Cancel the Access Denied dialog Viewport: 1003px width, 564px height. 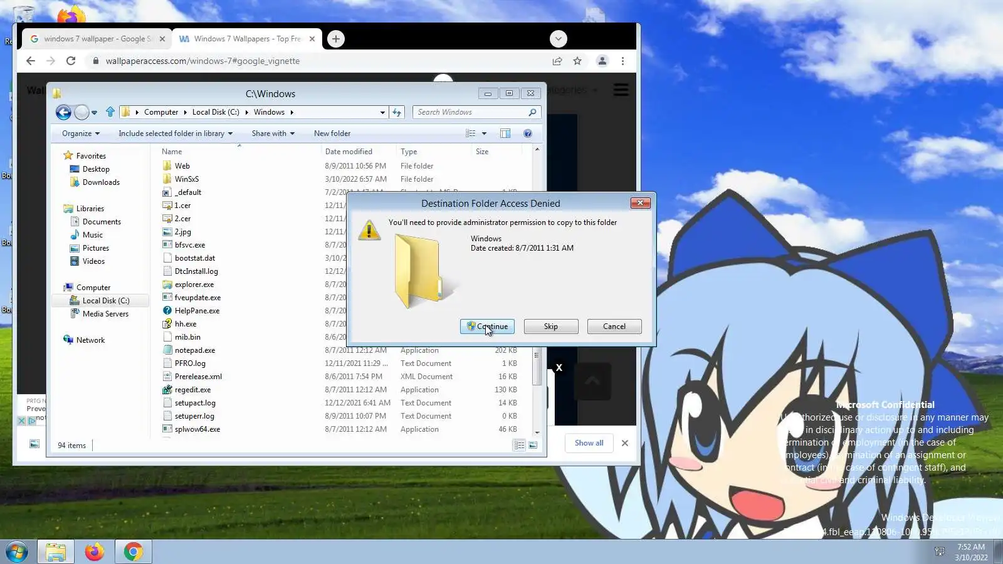[614, 326]
